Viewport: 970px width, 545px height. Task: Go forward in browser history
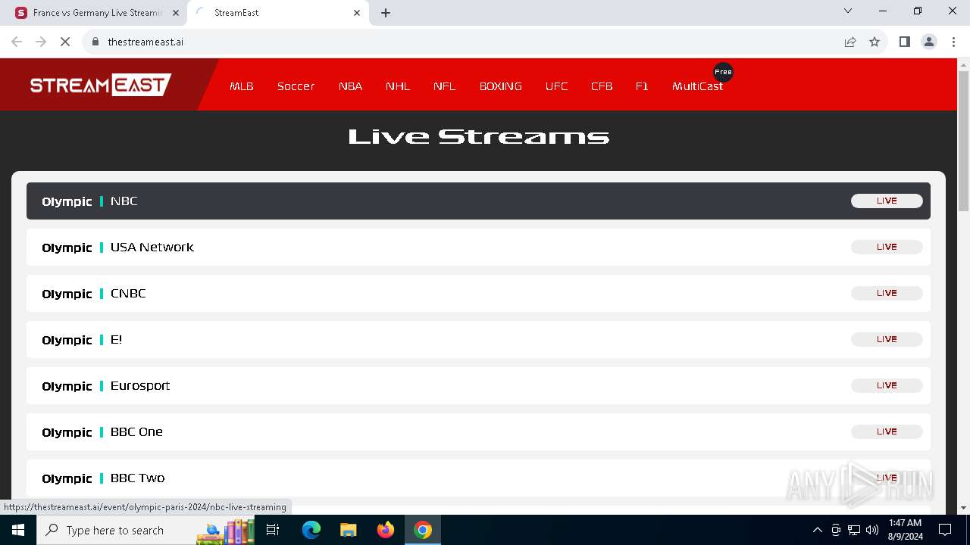pos(41,42)
